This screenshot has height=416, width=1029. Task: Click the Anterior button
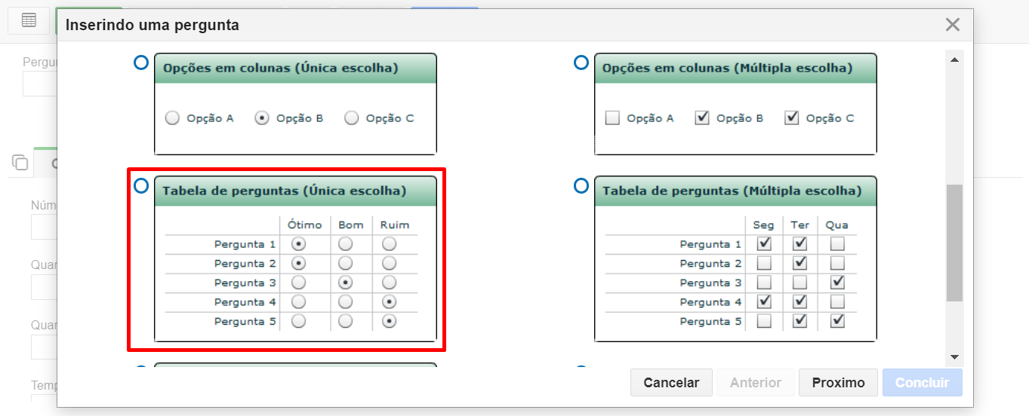(756, 383)
